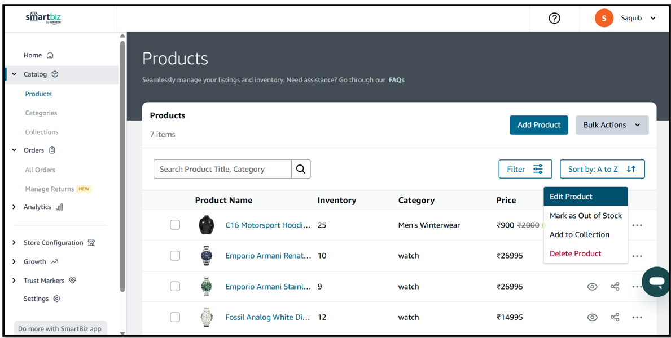
Task: Click the C16 Motorsport hoodie thumbnail
Action: click(206, 225)
